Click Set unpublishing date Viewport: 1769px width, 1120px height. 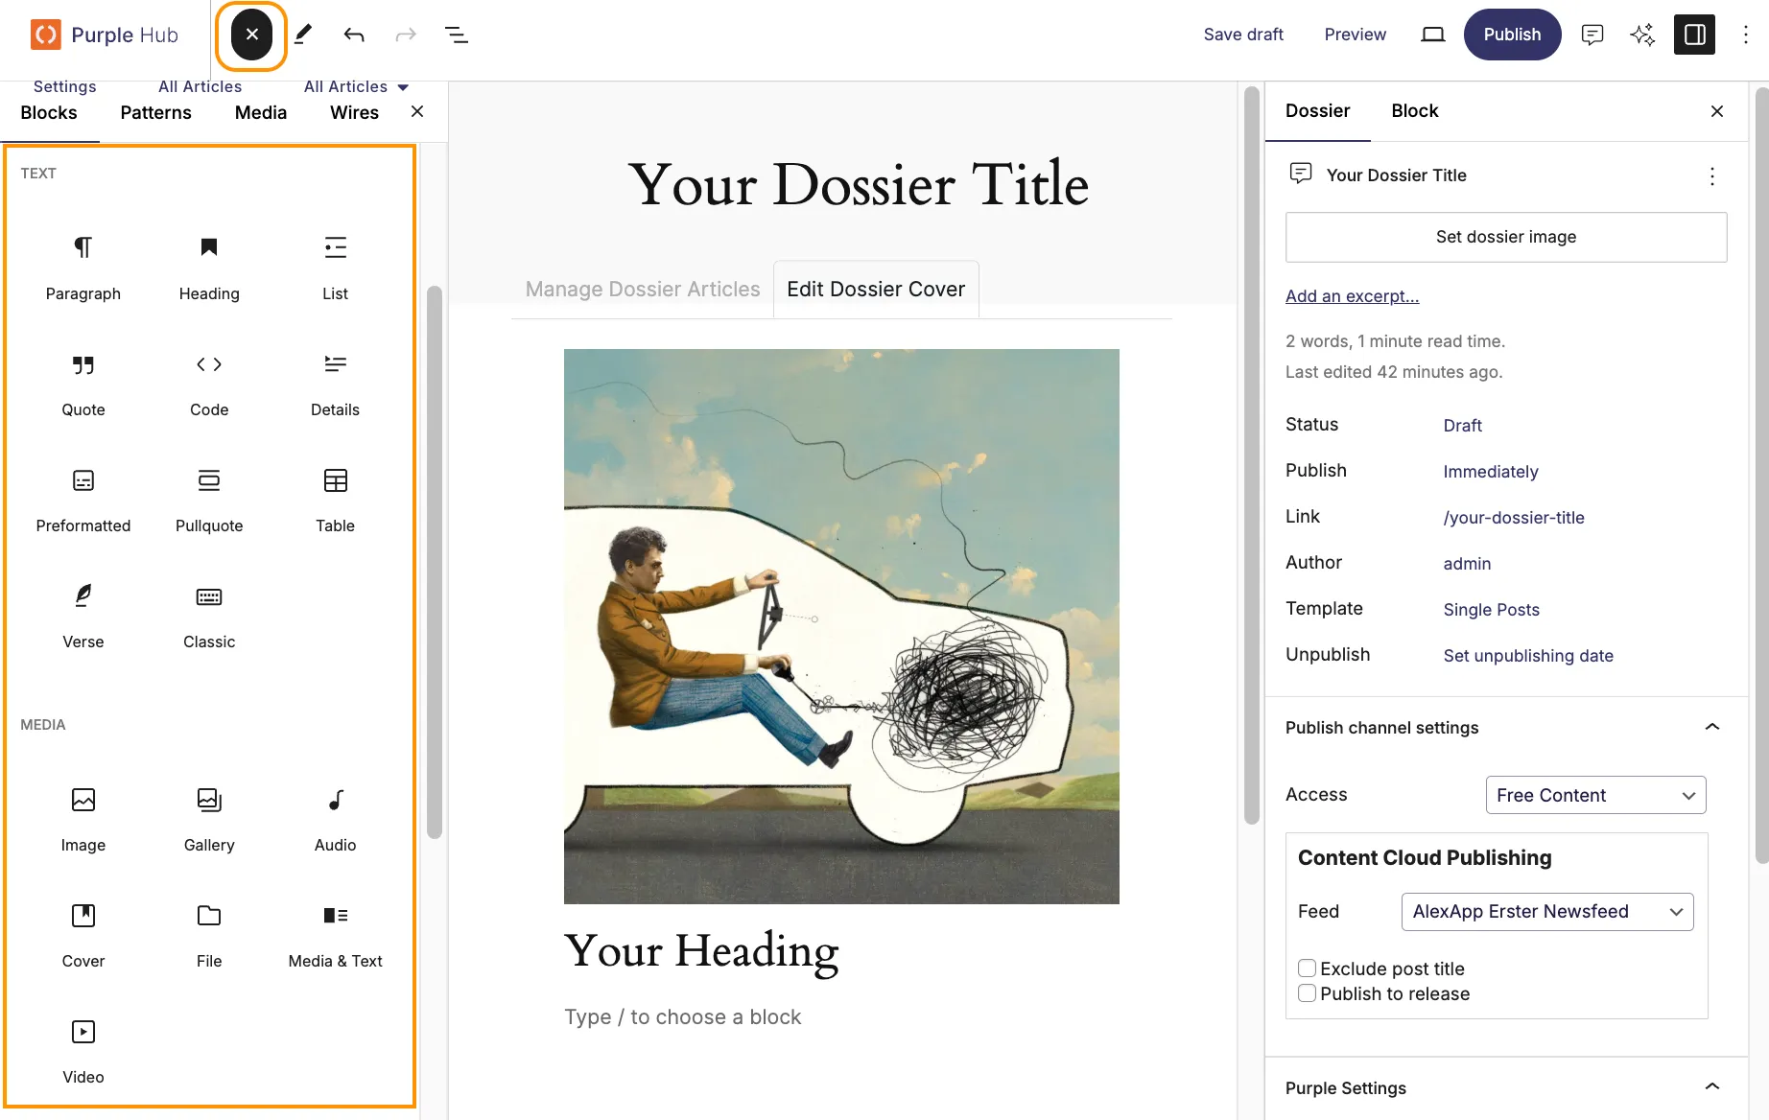coord(1528,656)
